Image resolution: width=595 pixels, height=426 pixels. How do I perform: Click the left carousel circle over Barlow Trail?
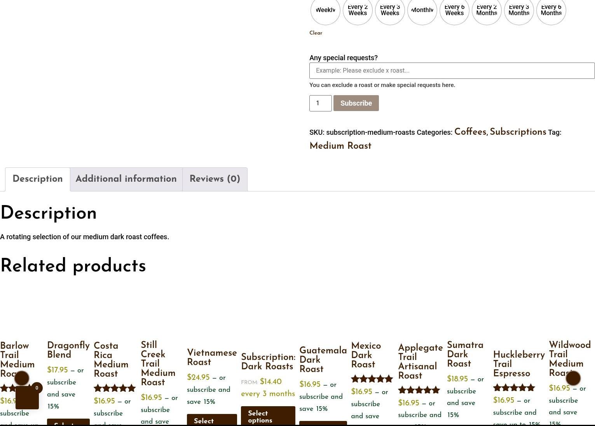(x=22, y=378)
